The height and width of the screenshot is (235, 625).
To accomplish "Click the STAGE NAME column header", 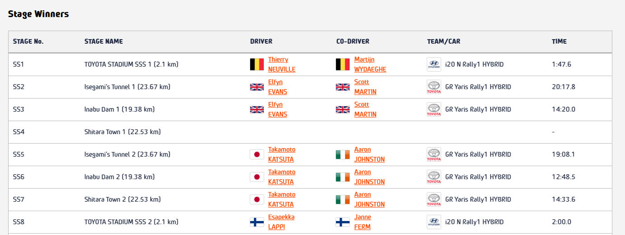I will click(103, 41).
